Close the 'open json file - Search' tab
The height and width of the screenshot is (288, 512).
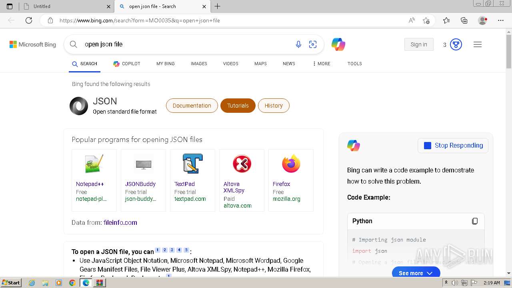204,6
